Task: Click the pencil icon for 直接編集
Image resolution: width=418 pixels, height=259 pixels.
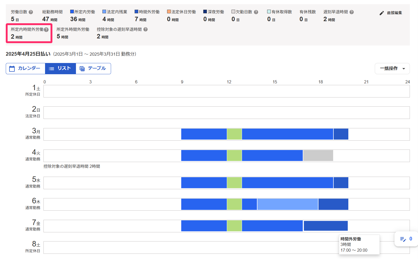Action: 382,13
